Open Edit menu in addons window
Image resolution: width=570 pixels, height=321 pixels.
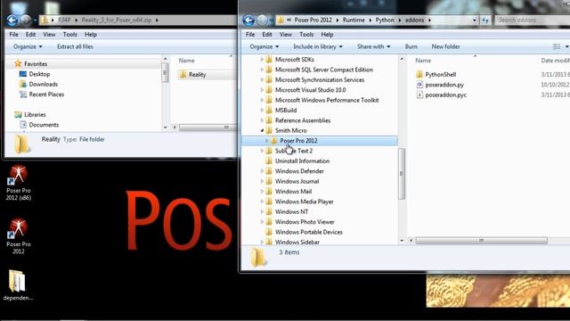tap(267, 35)
